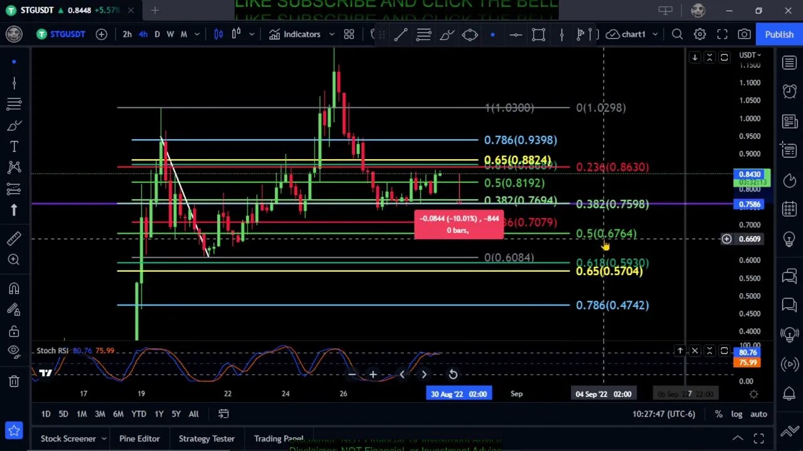This screenshot has width=803, height=451.
Task: Select the 2h timeframe
Action: point(127,34)
